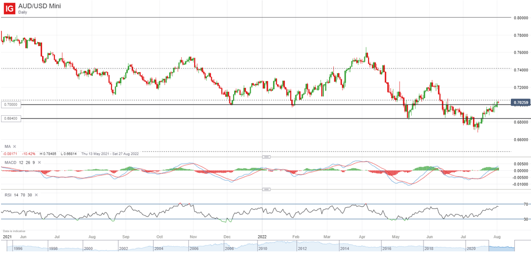
Task: Click the date range Thu 13 May 2021 - Sat 27 Aug 2022
Action: tap(110, 153)
